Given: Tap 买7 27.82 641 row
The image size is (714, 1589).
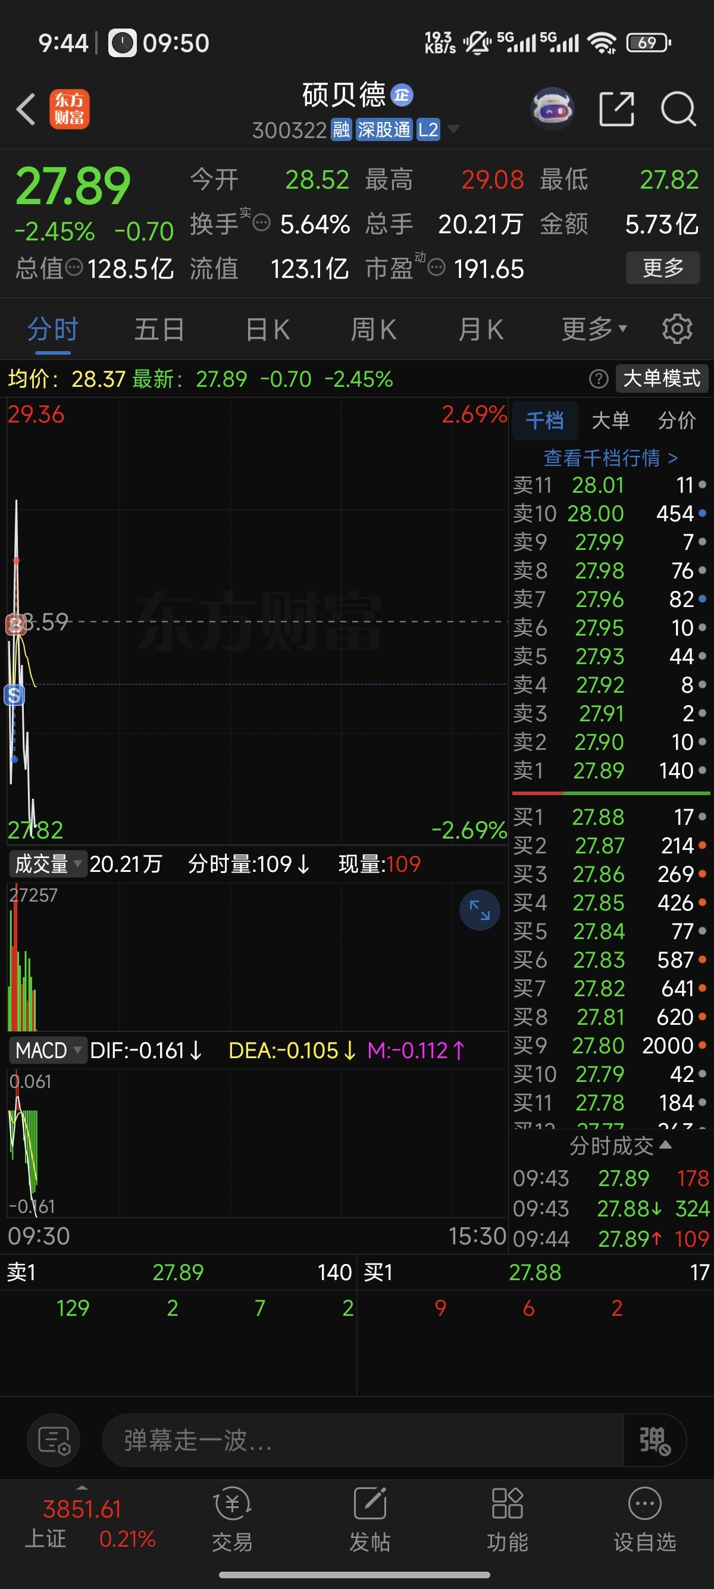Looking at the screenshot, I should (x=610, y=988).
